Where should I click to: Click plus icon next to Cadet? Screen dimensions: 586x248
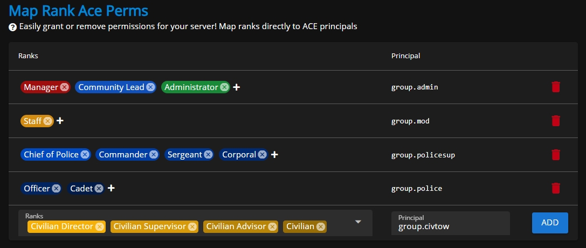coord(111,188)
